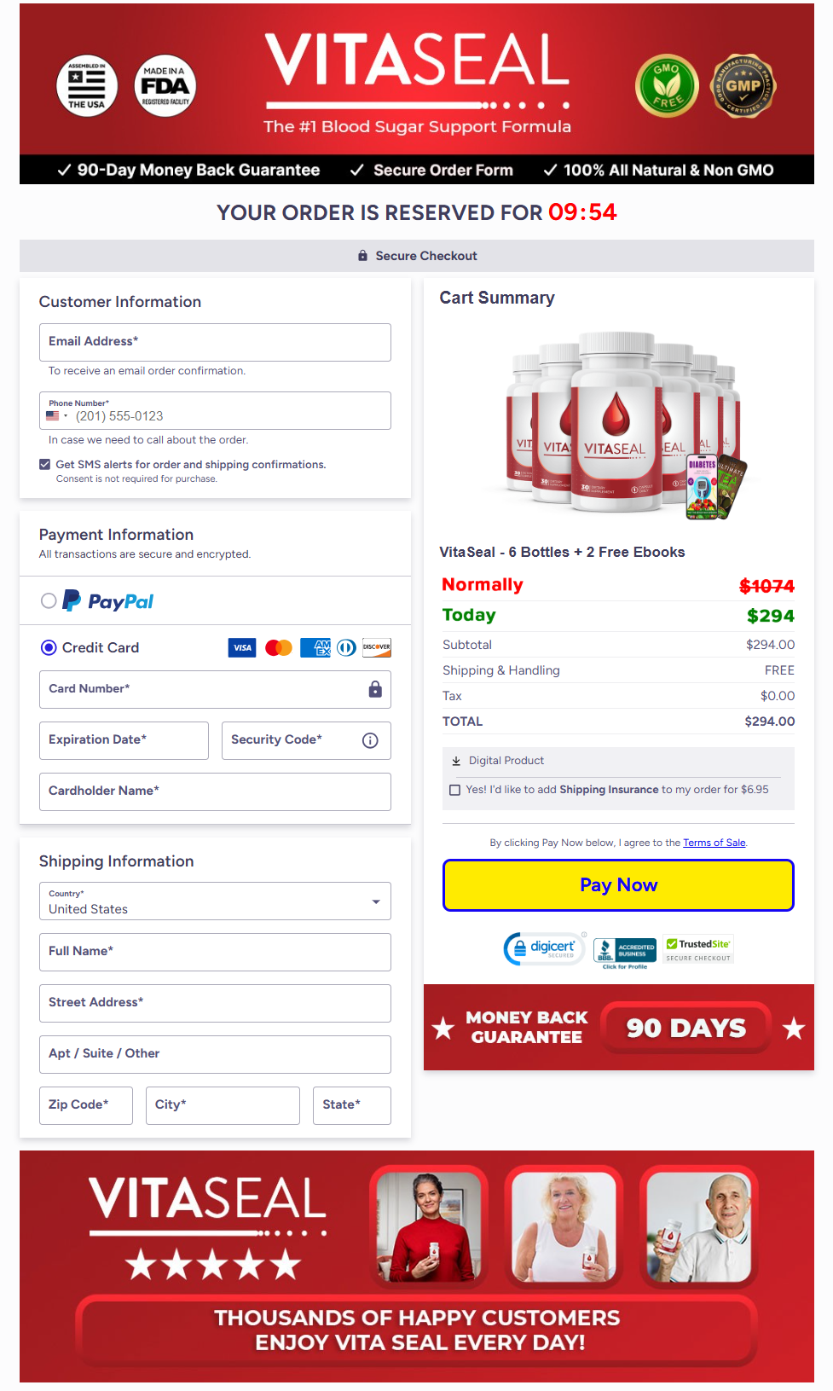Image resolution: width=833 pixels, height=1391 pixels.
Task: Uncheck the SMS alerts confirmation checkbox
Action: pyautogui.click(x=44, y=464)
